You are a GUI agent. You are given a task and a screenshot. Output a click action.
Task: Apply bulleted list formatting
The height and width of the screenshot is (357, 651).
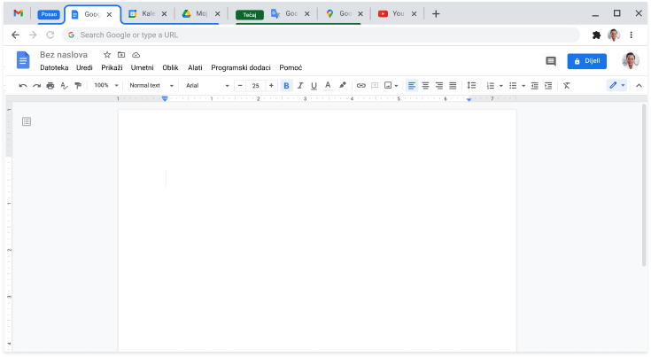[x=513, y=86]
